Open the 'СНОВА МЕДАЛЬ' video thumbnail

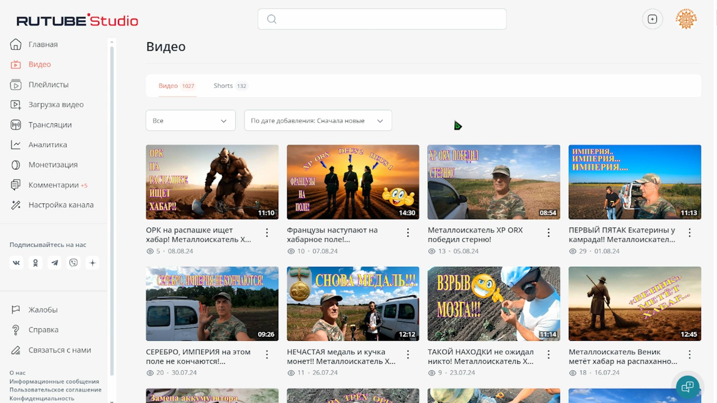tap(353, 304)
